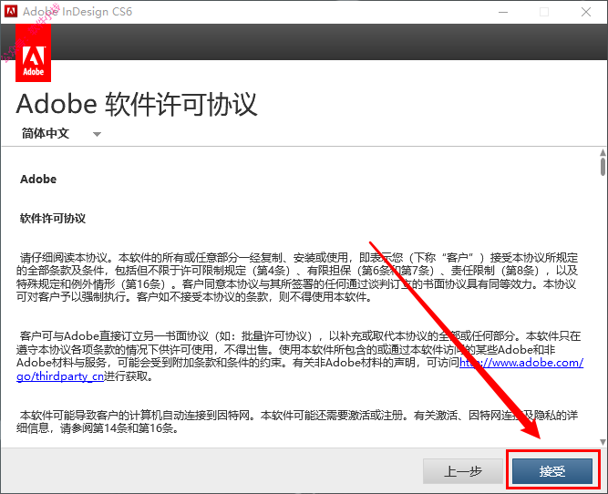Click the 接受 accept button
The image size is (608, 494).
point(552,471)
